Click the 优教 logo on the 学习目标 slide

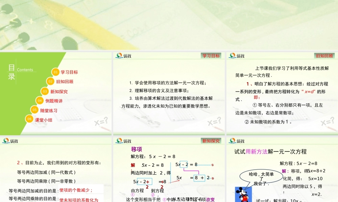point(123,56)
